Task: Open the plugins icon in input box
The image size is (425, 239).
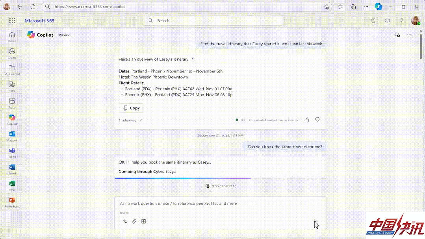Action: (x=144, y=221)
